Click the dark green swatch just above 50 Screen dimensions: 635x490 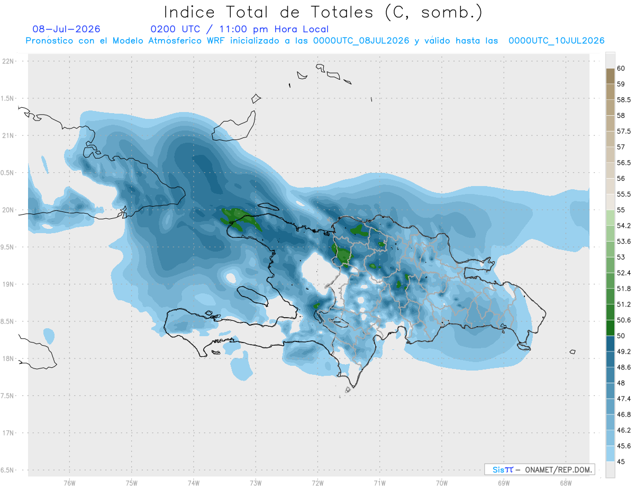tap(610, 328)
